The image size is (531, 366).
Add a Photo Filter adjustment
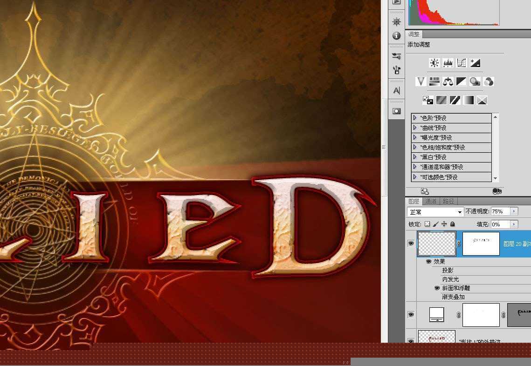point(475,81)
